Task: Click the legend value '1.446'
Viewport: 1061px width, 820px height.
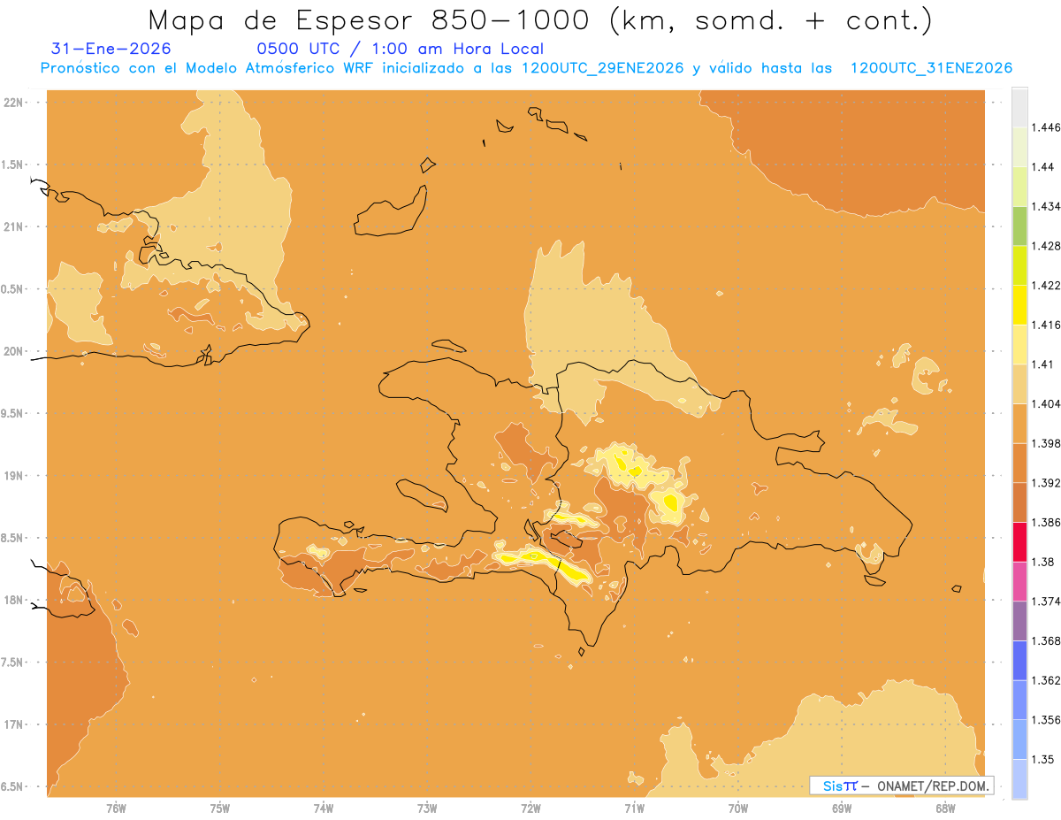Action: point(1046,127)
